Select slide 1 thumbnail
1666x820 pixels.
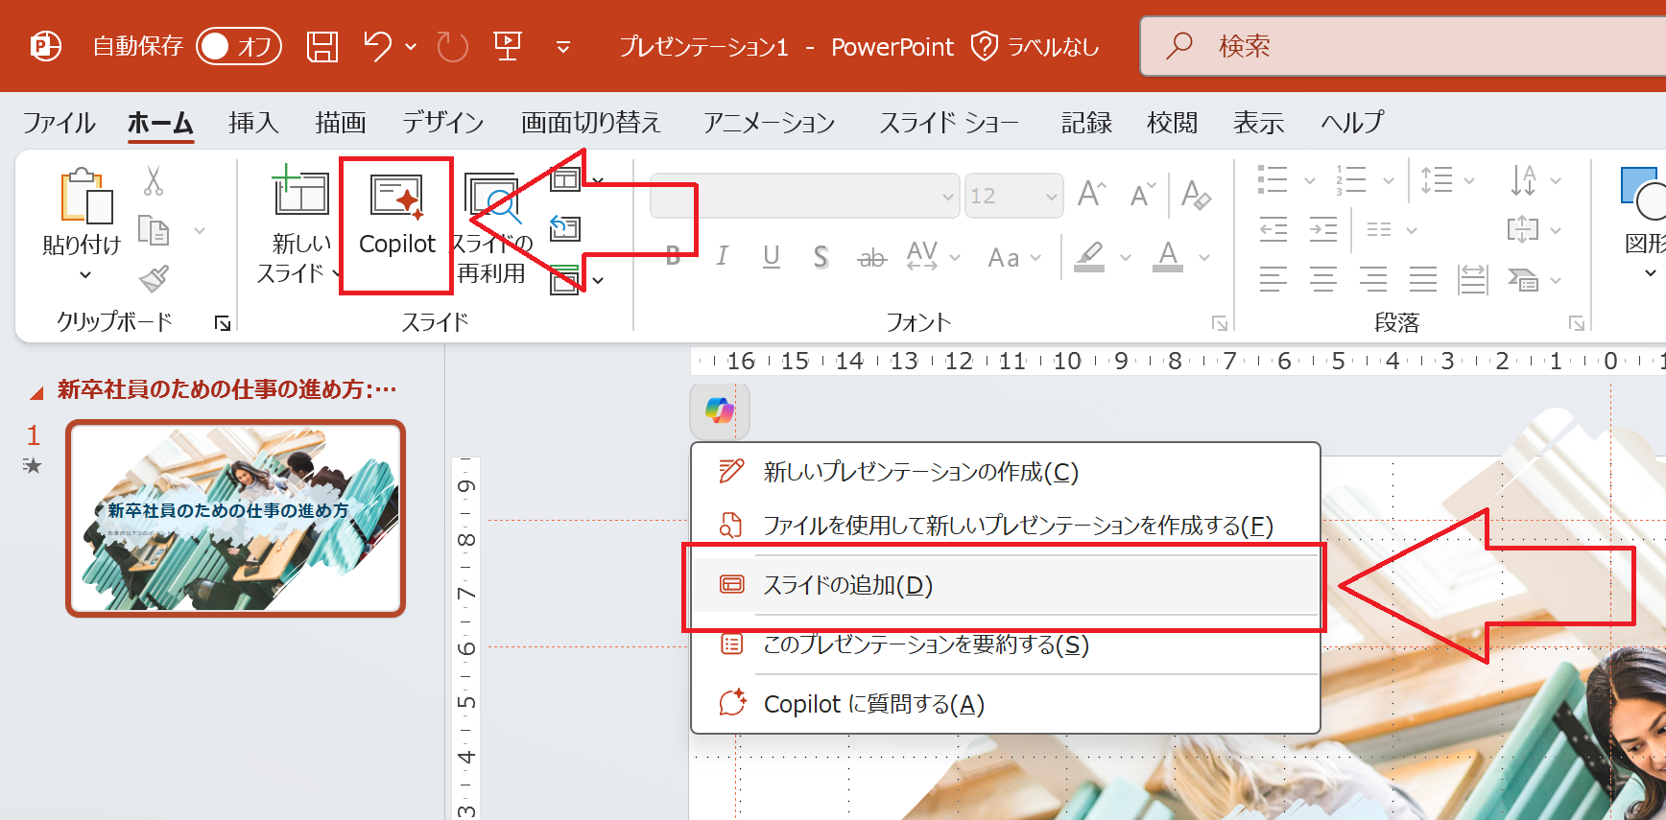tap(236, 519)
